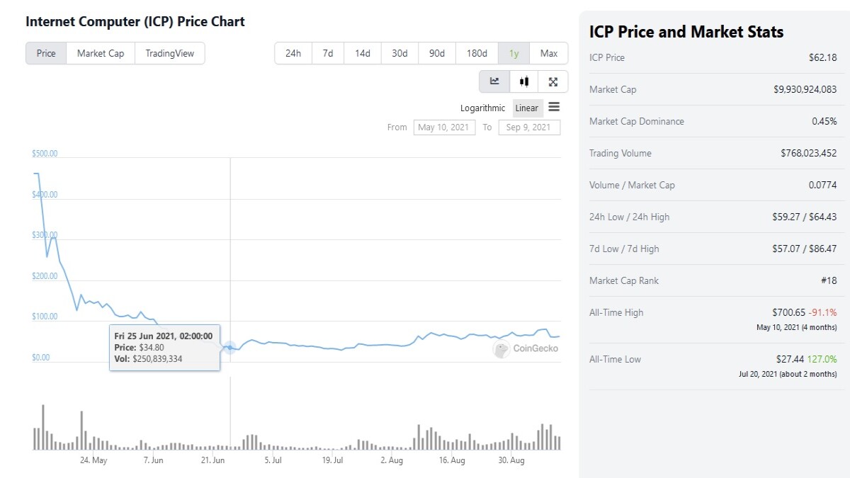Click 7d Low/High $57.07 / $86.47
850x478 pixels.
(805, 249)
